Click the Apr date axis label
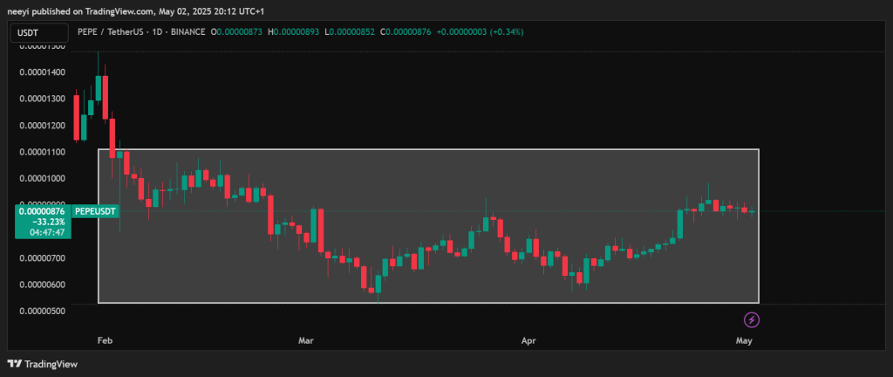Screen dimensions: 893x377 (x=526, y=339)
